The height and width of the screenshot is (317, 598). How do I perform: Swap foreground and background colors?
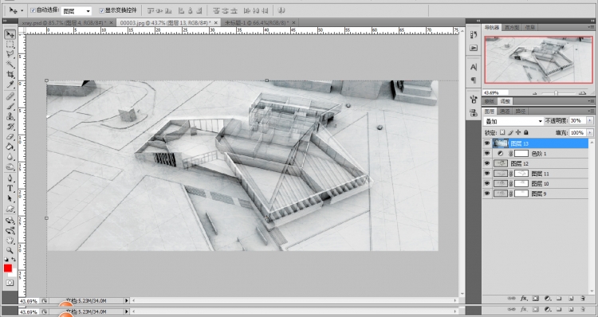(13, 260)
